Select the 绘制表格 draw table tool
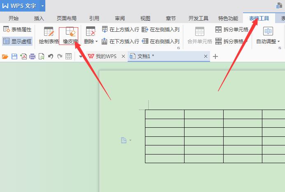Viewport: 285px width, 192px height. (49, 35)
